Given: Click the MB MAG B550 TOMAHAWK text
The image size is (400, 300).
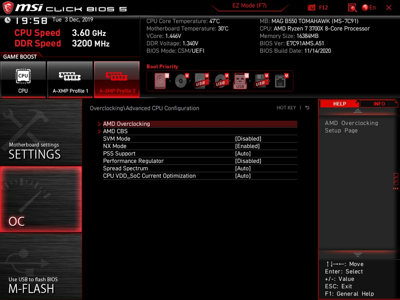Looking at the screenshot, I should tap(309, 21).
